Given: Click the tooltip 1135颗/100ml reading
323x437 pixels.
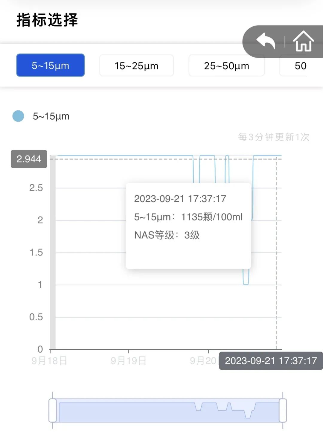Looking at the screenshot, I should [212, 217].
